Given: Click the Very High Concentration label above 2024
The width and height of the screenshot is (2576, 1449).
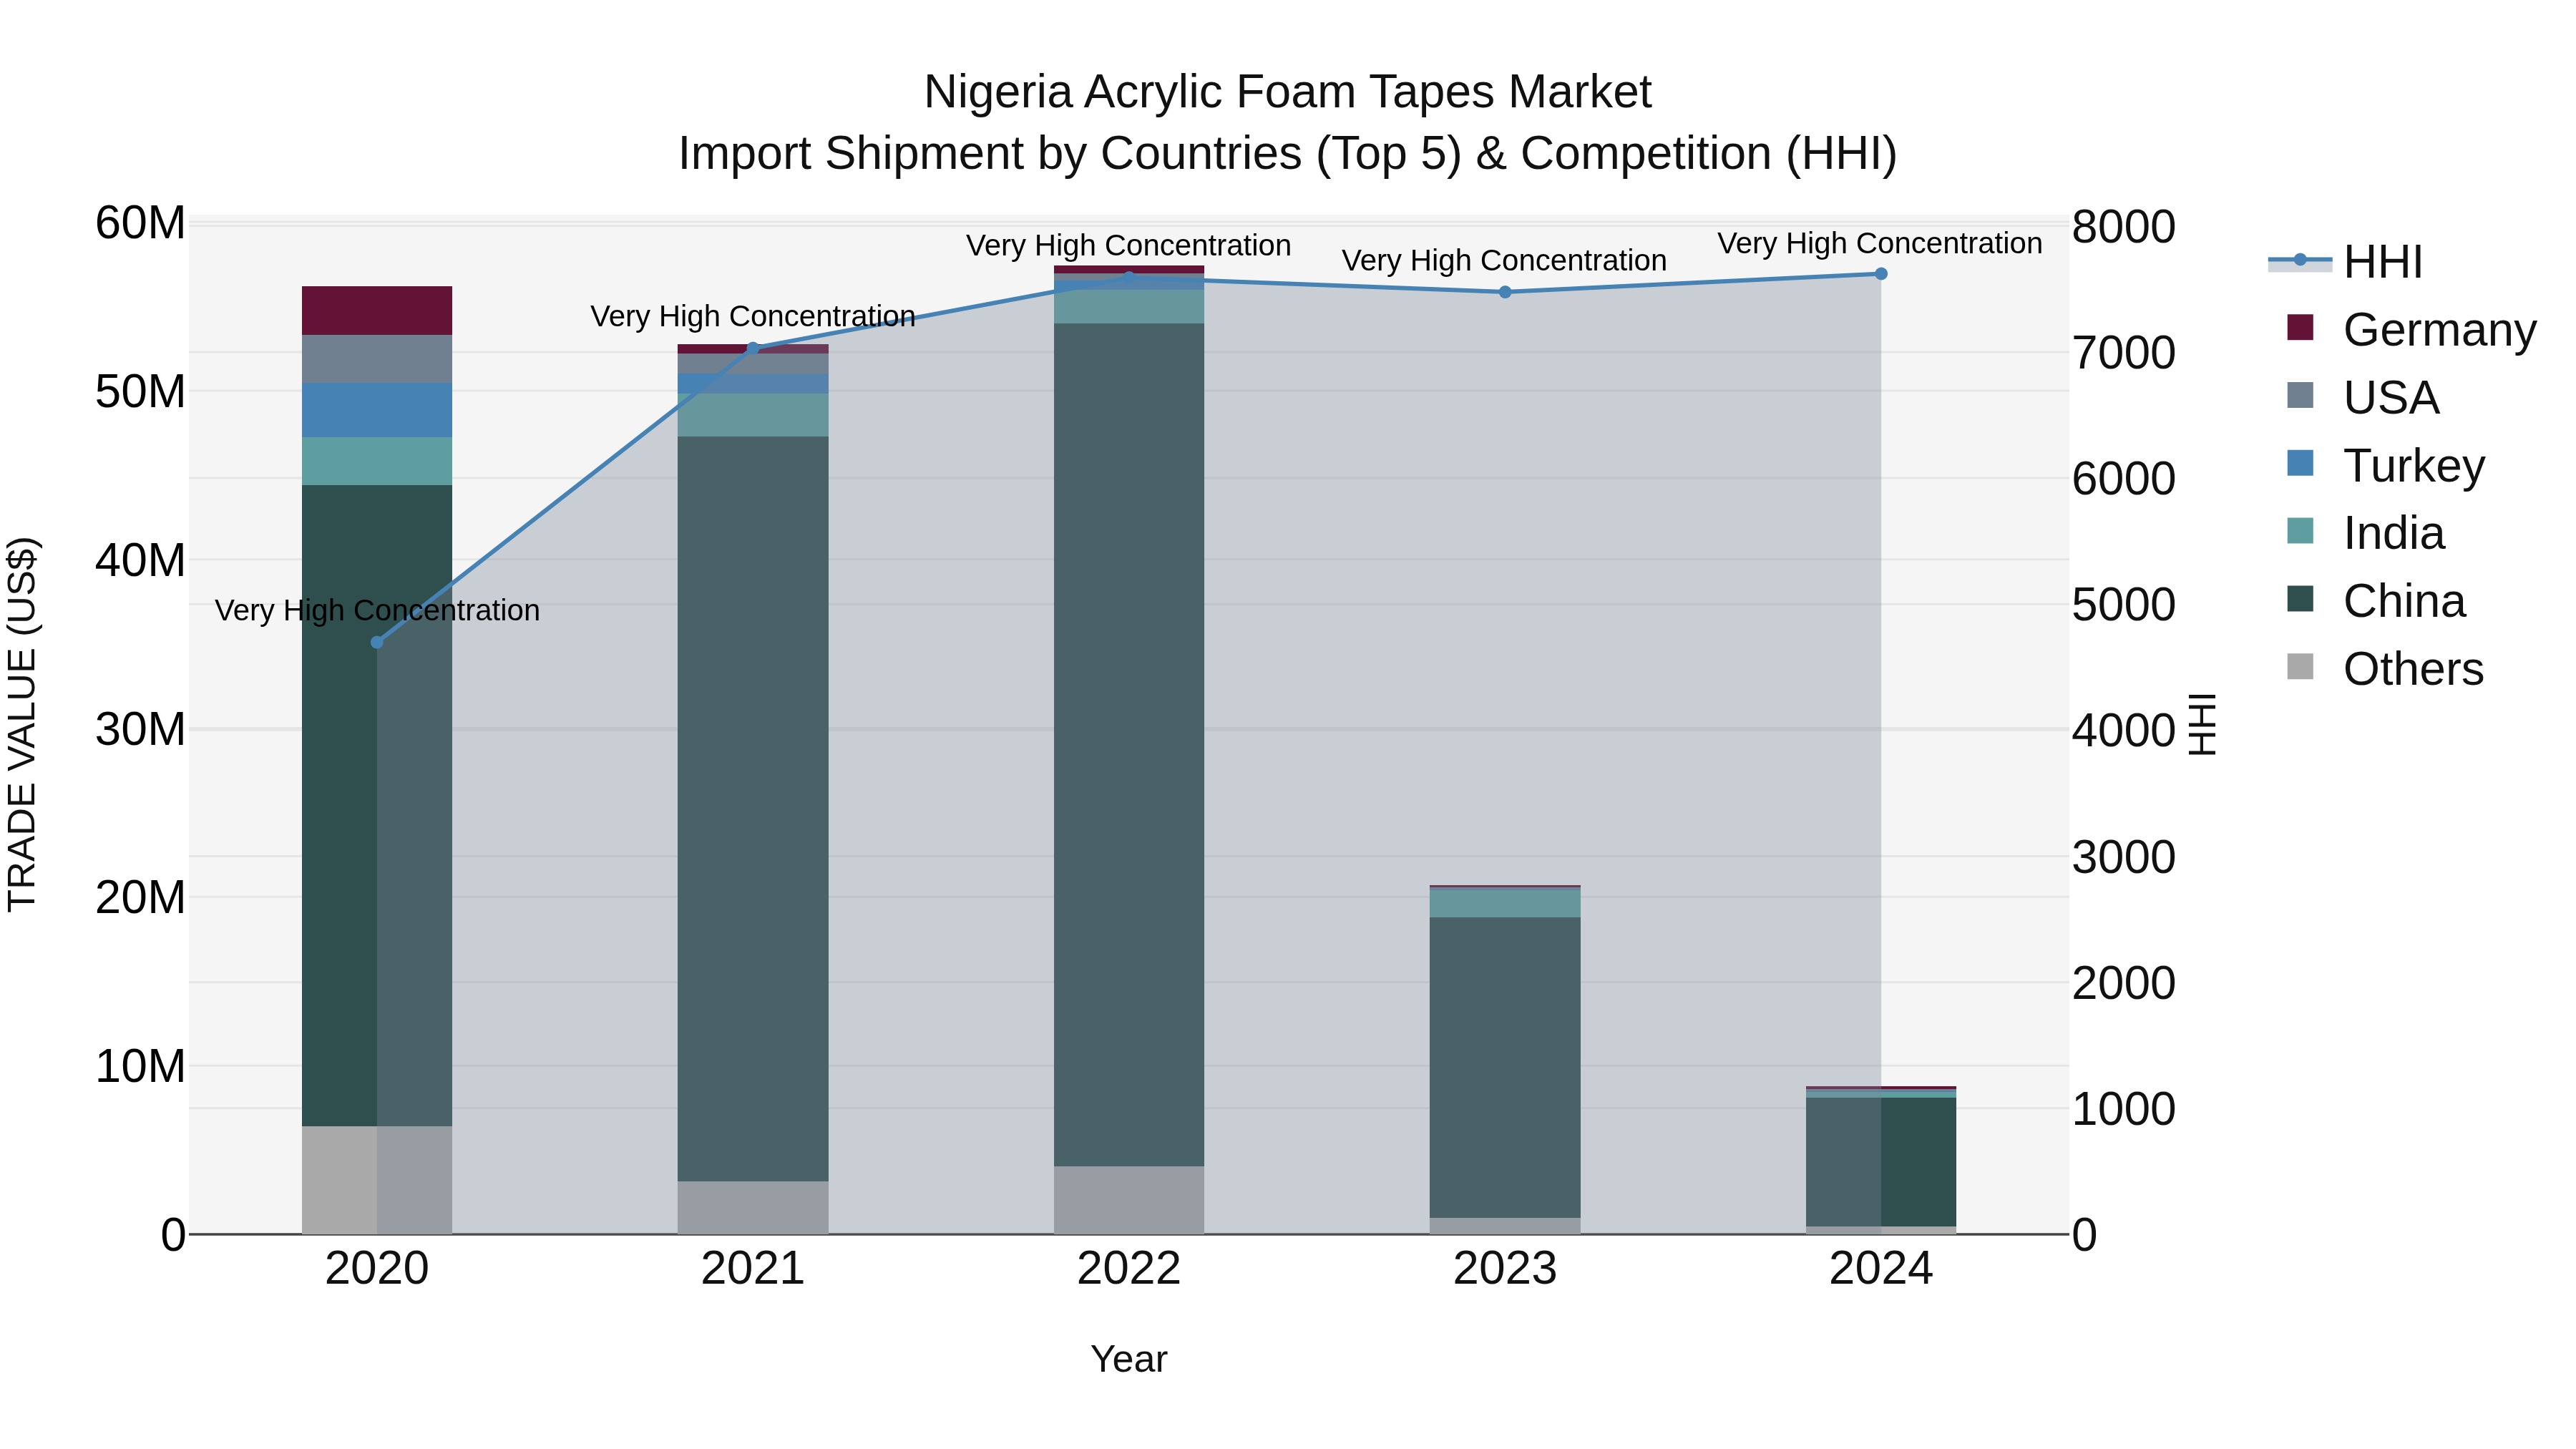Looking at the screenshot, I should [x=1880, y=243].
